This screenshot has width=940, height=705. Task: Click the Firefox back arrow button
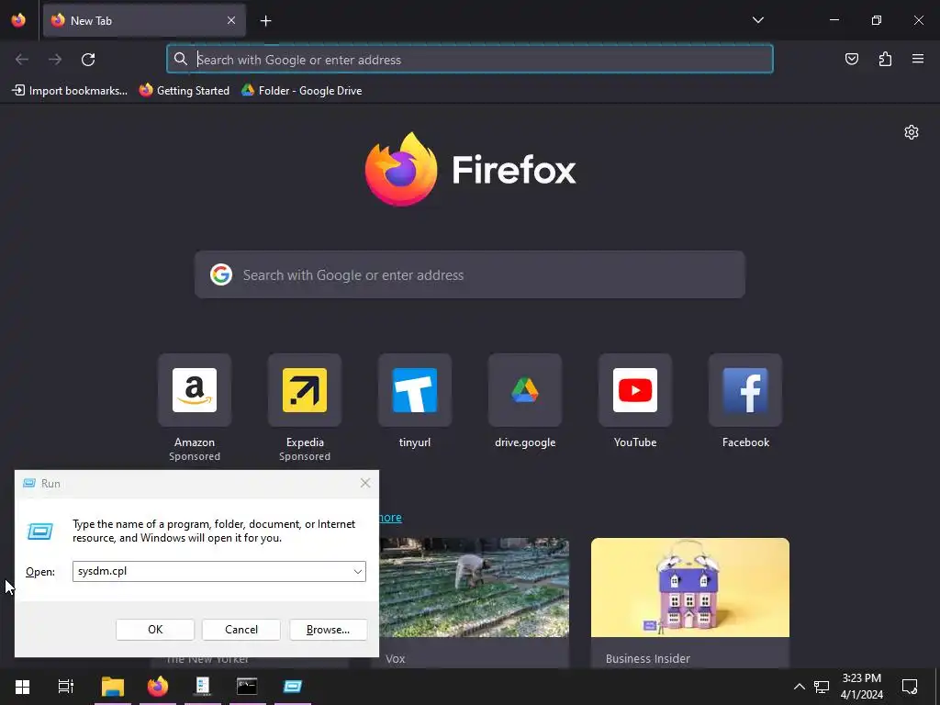point(22,60)
